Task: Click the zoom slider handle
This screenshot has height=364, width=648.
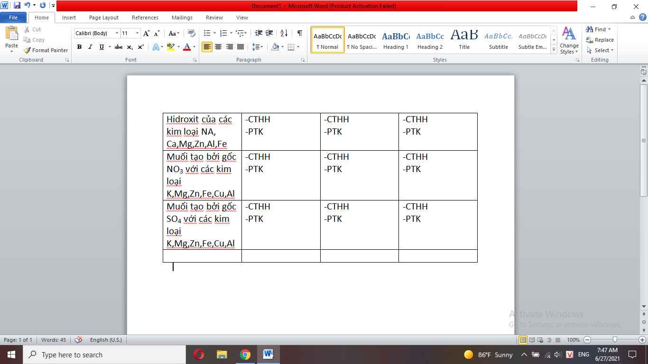Action: pyautogui.click(x=615, y=340)
